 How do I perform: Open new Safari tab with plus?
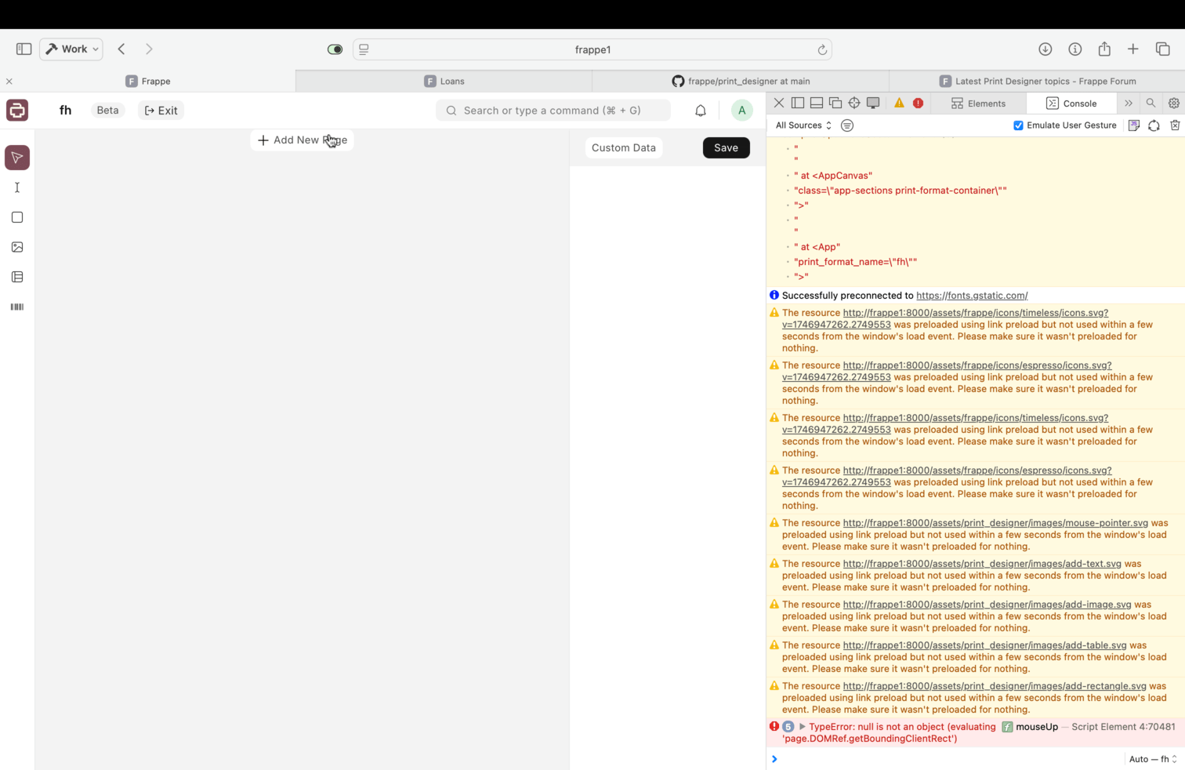click(x=1132, y=49)
